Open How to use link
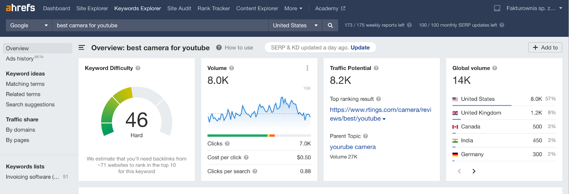The height and width of the screenshot is (194, 569). tap(239, 47)
